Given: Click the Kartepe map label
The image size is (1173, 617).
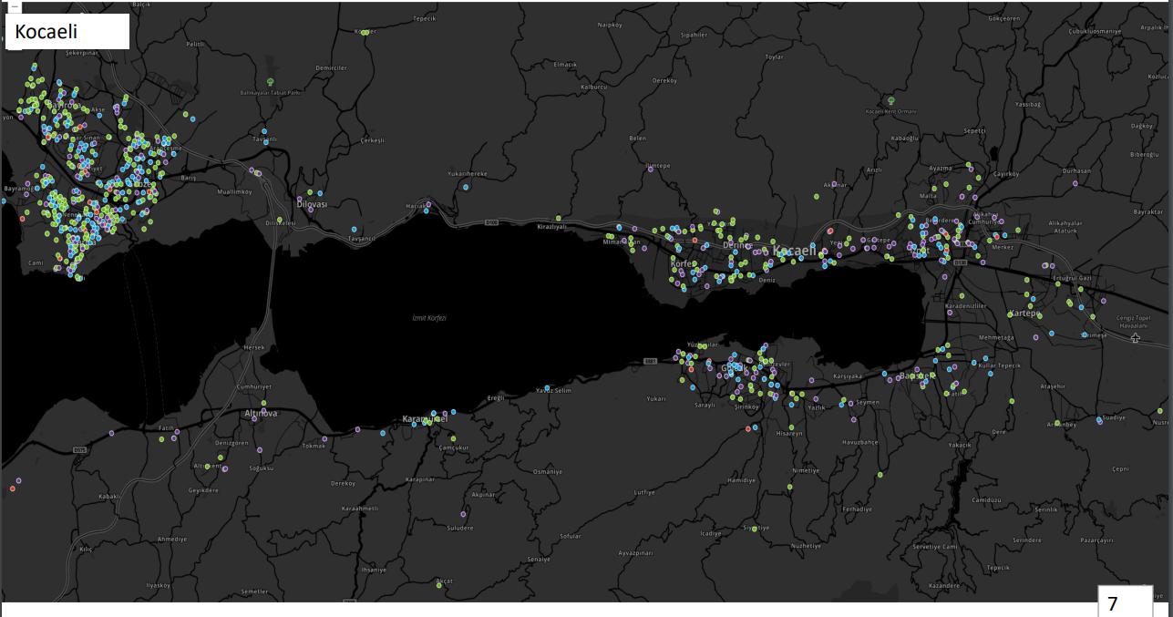Looking at the screenshot, I should click(x=1024, y=314).
